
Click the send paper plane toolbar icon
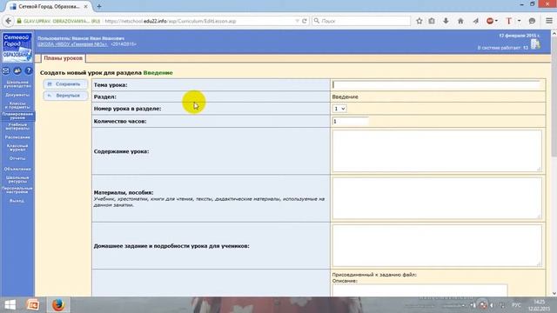pos(476,21)
